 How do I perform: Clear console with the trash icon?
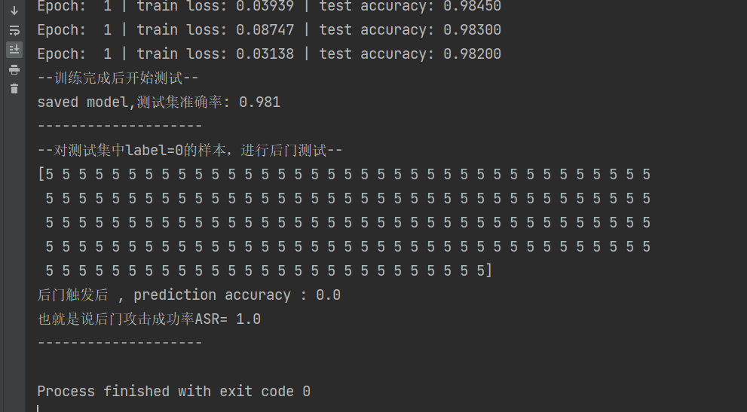(14, 89)
